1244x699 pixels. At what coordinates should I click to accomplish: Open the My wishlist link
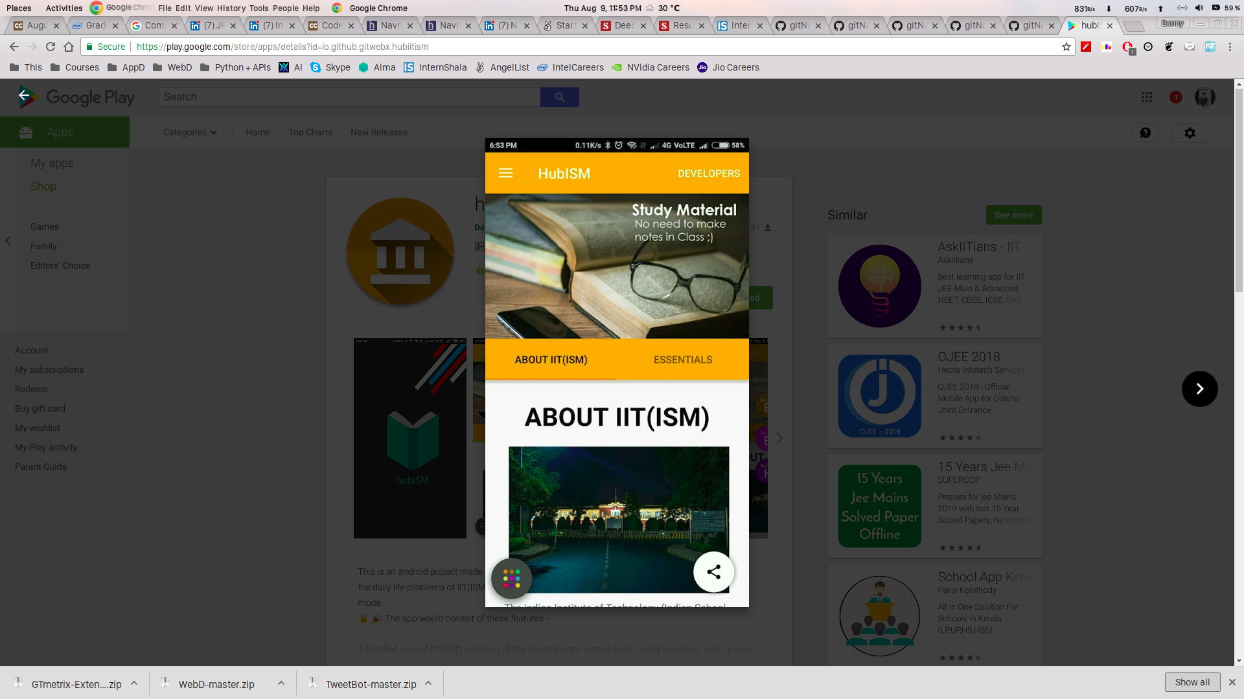(x=38, y=428)
